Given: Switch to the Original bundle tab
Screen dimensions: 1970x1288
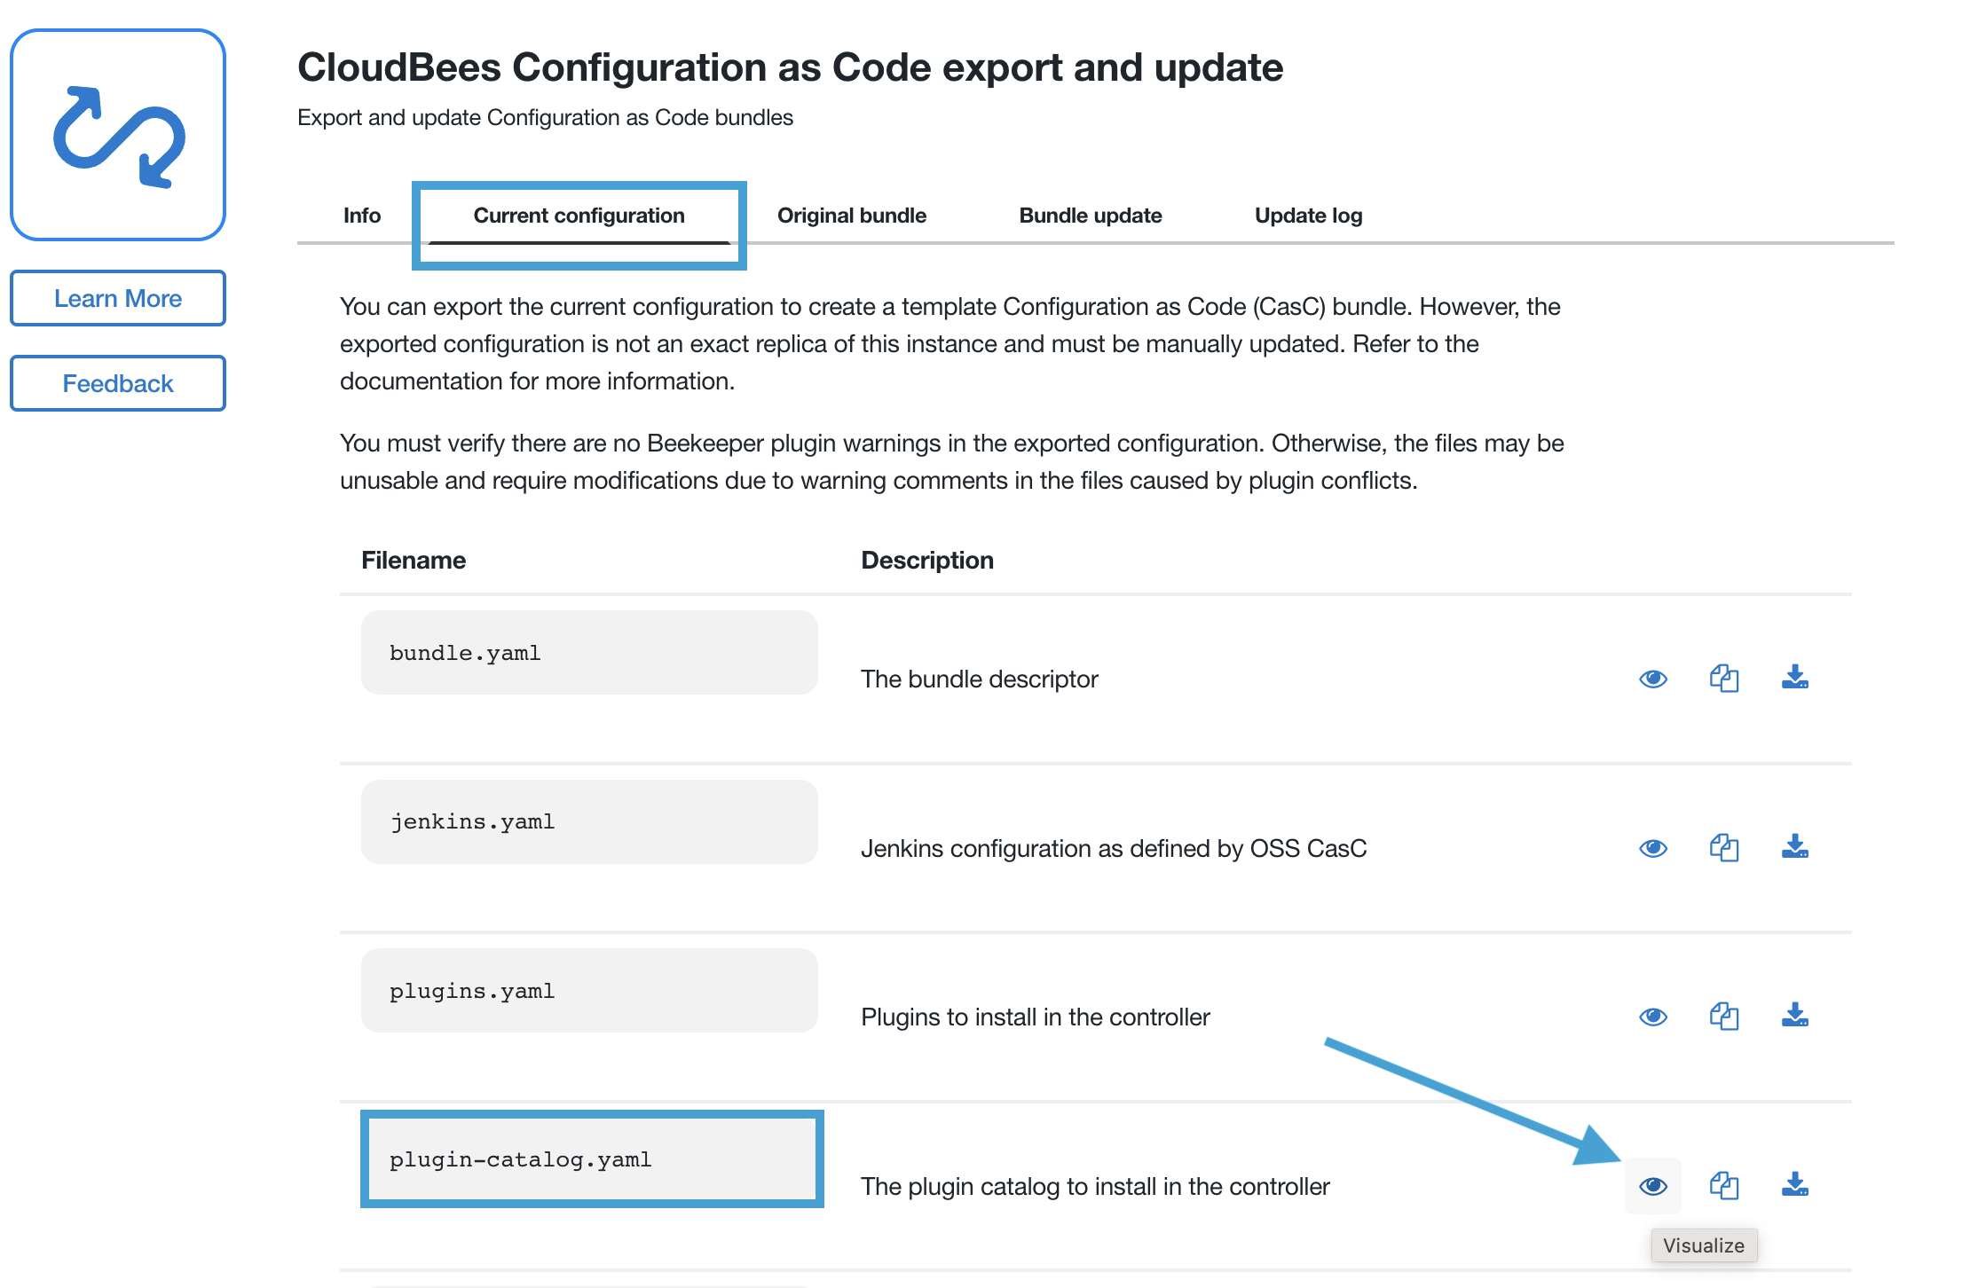Looking at the screenshot, I should point(851,214).
